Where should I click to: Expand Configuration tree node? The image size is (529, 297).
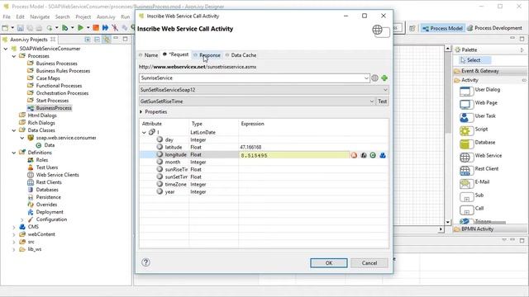click(x=22, y=219)
